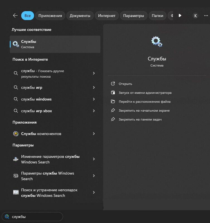Expand Службы компонентов chevron
Screen dimensions: 210x223
pos(94,134)
